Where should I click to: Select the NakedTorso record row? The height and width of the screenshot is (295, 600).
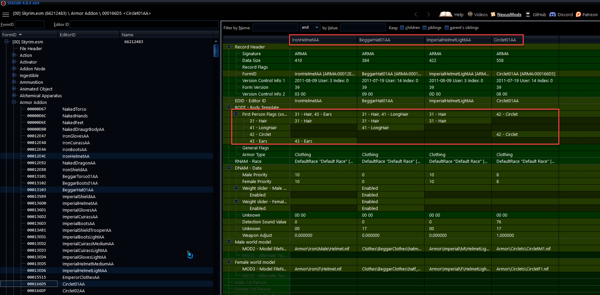[107, 109]
